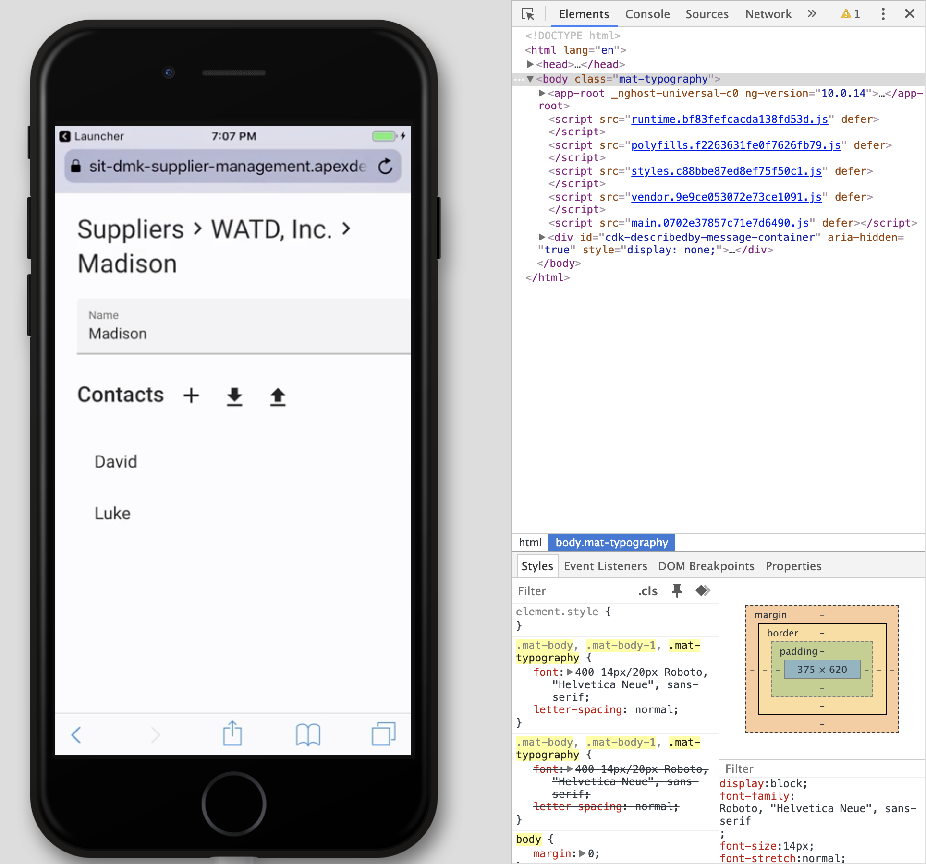Select the Luke contact
This screenshot has width=926, height=864.
[112, 513]
